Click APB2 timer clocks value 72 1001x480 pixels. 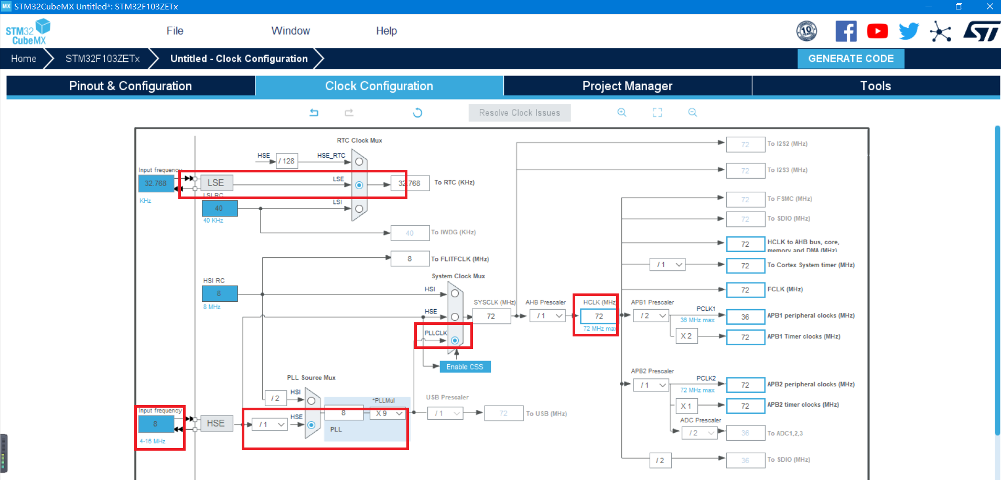(x=745, y=406)
